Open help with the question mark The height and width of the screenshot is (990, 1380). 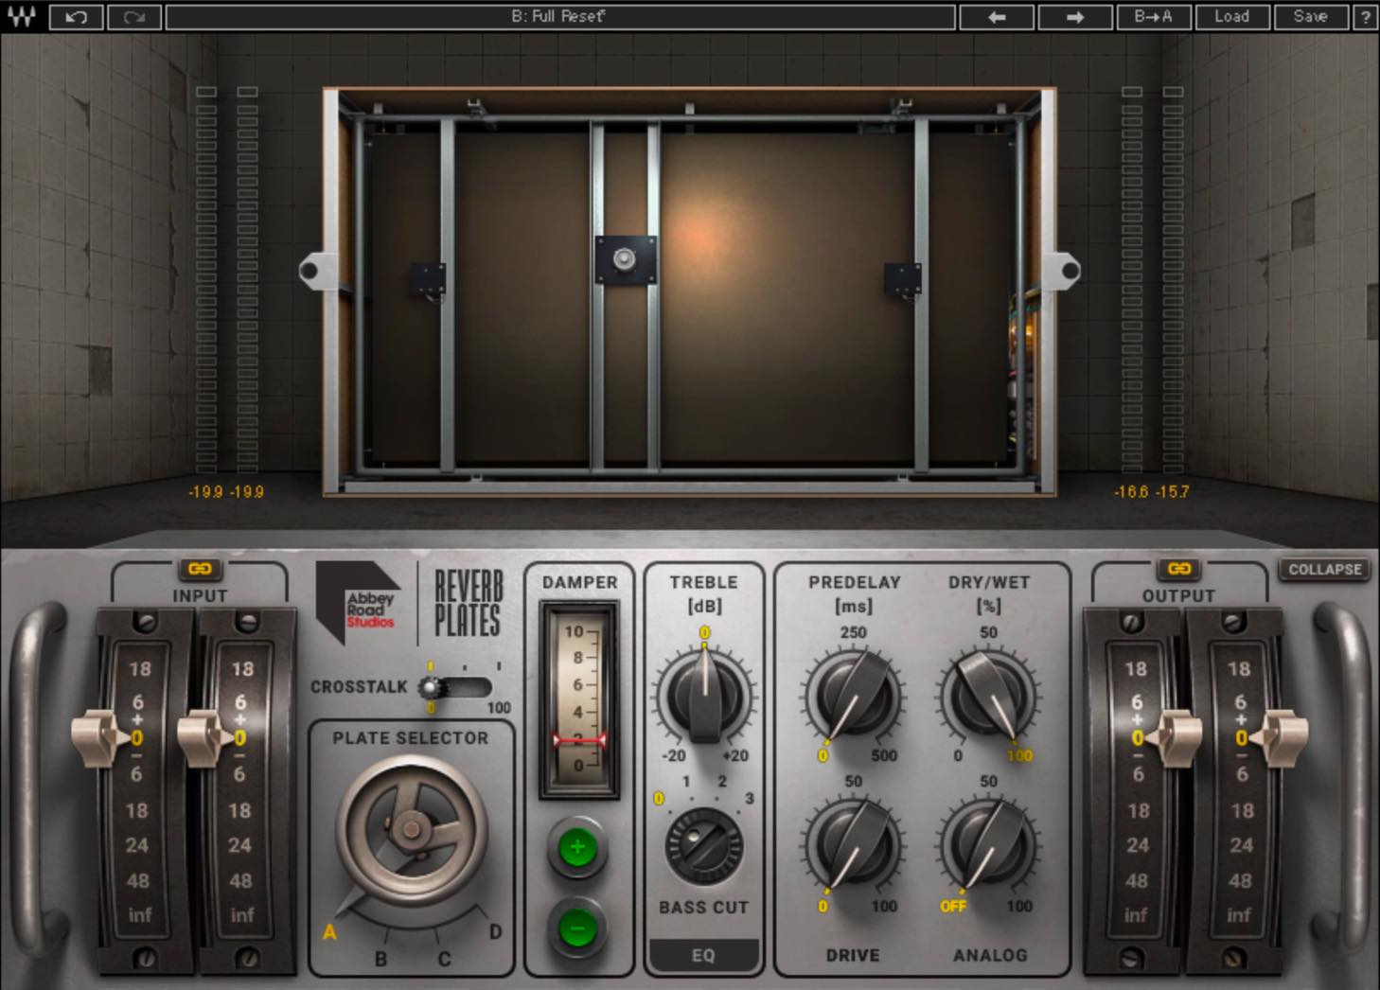(1365, 17)
